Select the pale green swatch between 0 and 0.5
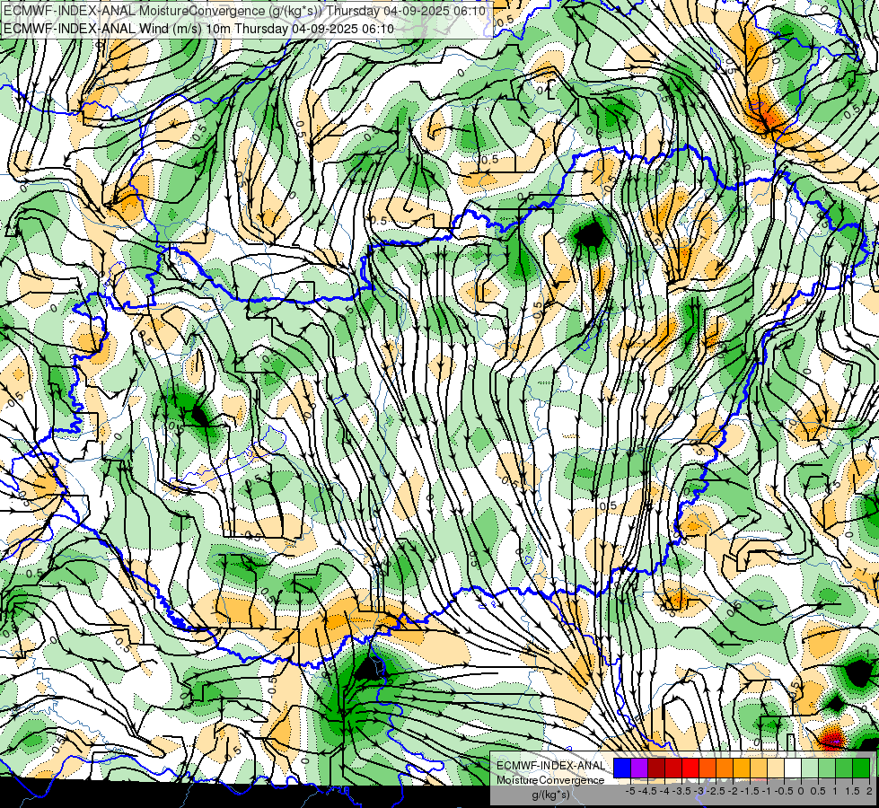 (x=810, y=768)
